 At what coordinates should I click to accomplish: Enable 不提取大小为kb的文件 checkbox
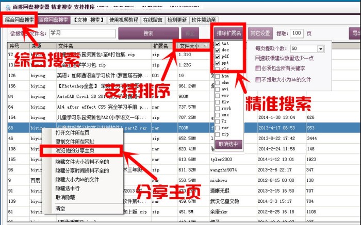[x=258, y=80]
